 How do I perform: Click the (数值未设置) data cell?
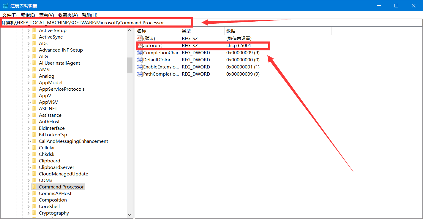tap(239, 38)
